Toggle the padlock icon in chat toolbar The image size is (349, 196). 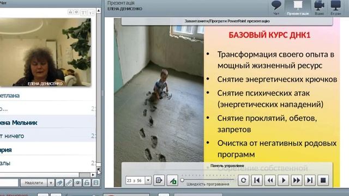[87, 183]
